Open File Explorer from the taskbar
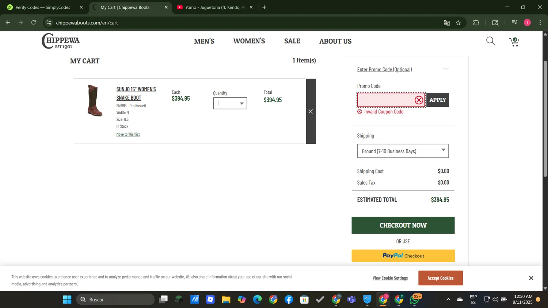This screenshot has height=308, width=548. click(x=226, y=300)
